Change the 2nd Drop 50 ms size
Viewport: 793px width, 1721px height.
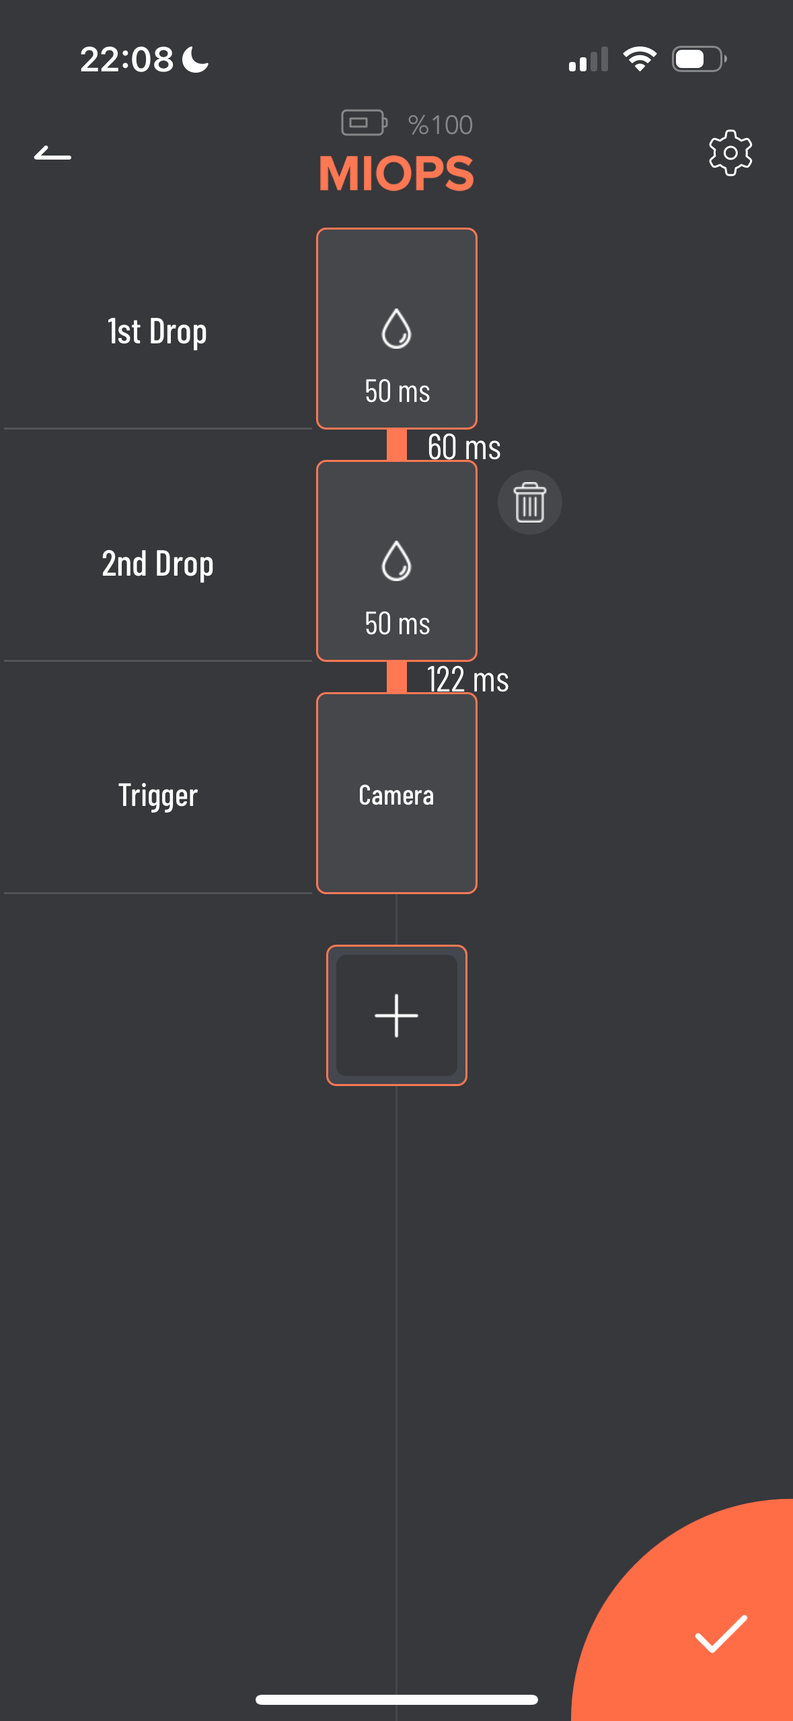pyautogui.click(x=398, y=623)
